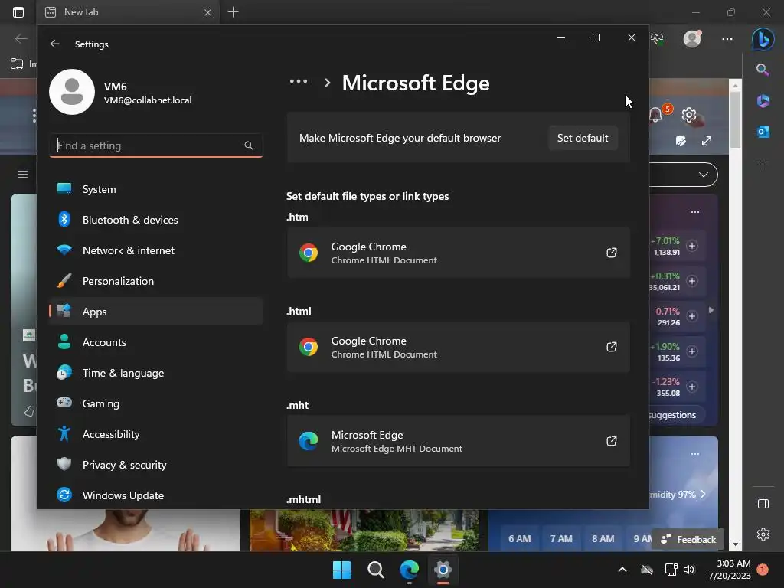Open Accounts settings
This screenshot has width=784, height=588.
pyautogui.click(x=156, y=342)
